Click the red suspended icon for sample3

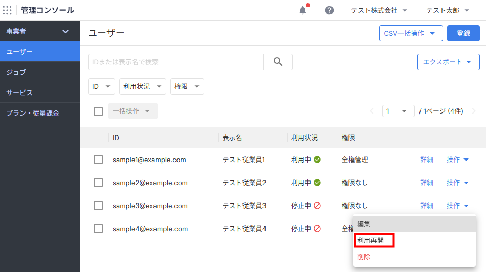coord(317,206)
